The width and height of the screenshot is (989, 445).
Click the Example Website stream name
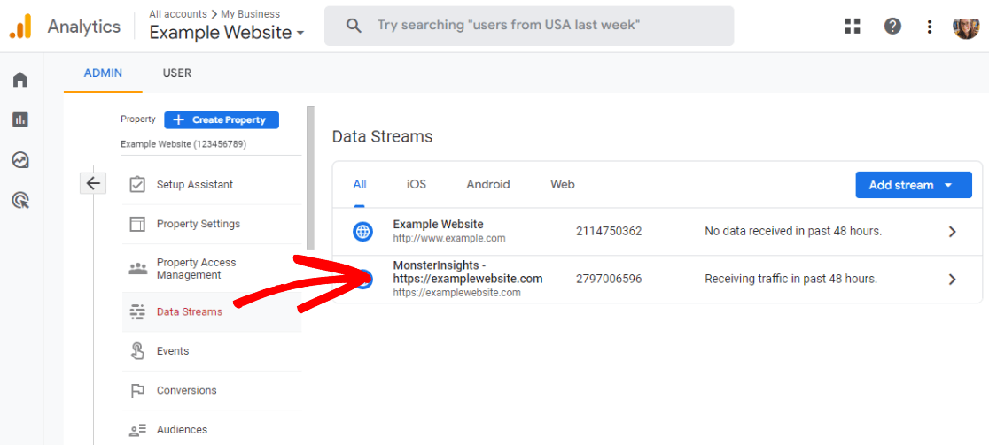point(438,224)
